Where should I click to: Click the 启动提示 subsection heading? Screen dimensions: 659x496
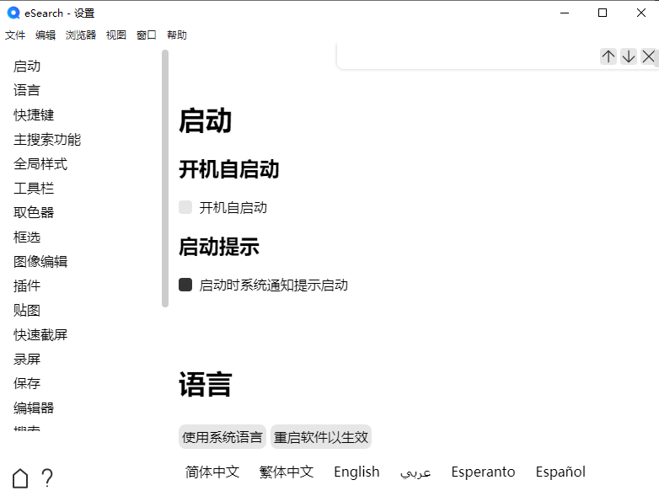219,247
